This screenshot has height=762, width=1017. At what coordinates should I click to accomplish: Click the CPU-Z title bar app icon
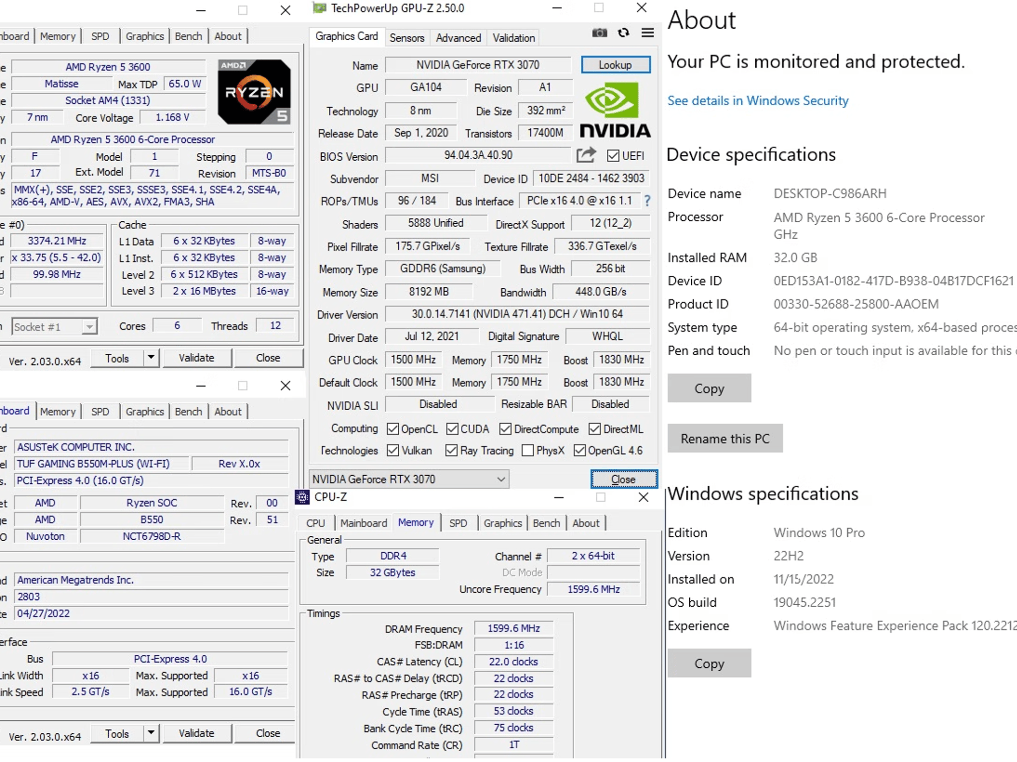(x=302, y=497)
